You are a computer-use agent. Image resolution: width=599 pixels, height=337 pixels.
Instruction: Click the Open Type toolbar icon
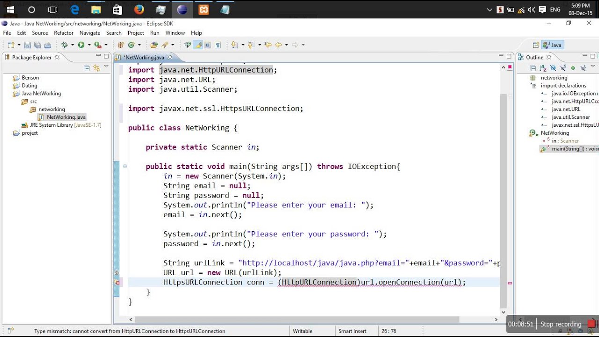coord(153,45)
